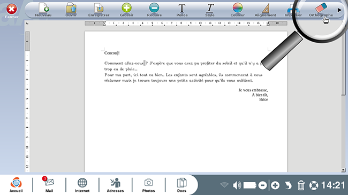Open the help lifebuoy icon
Screen dimensions: 348x195
(314, 185)
